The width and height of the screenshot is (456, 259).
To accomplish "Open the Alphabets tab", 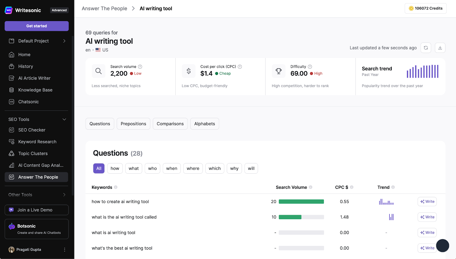I will point(204,124).
